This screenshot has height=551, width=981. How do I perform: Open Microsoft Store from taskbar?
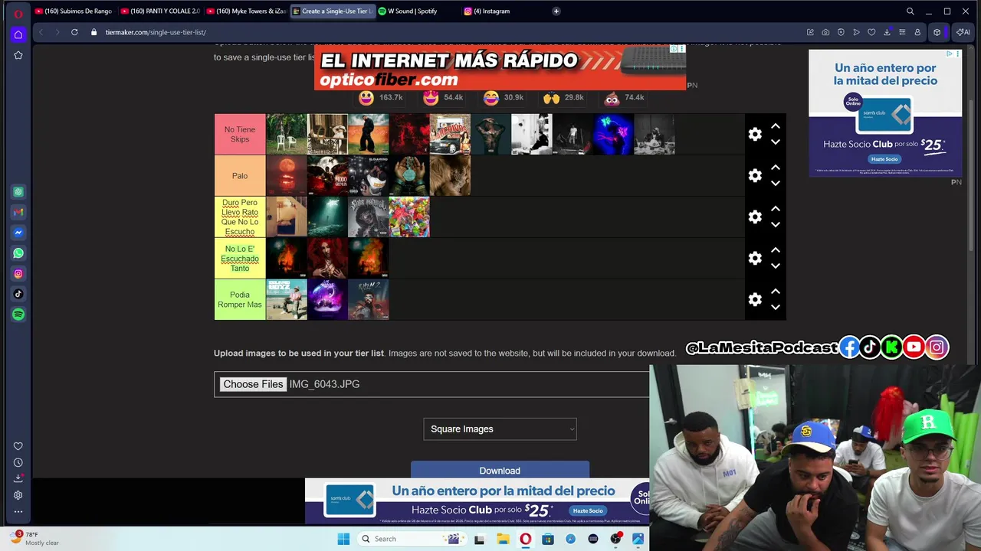(548, 539)
